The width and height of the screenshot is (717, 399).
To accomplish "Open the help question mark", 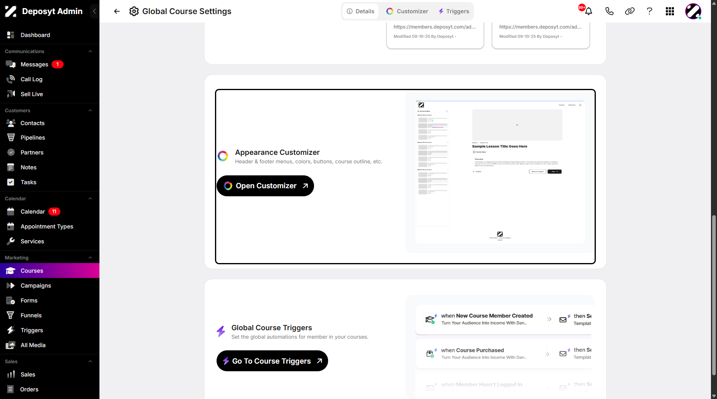I will [649, 11].
